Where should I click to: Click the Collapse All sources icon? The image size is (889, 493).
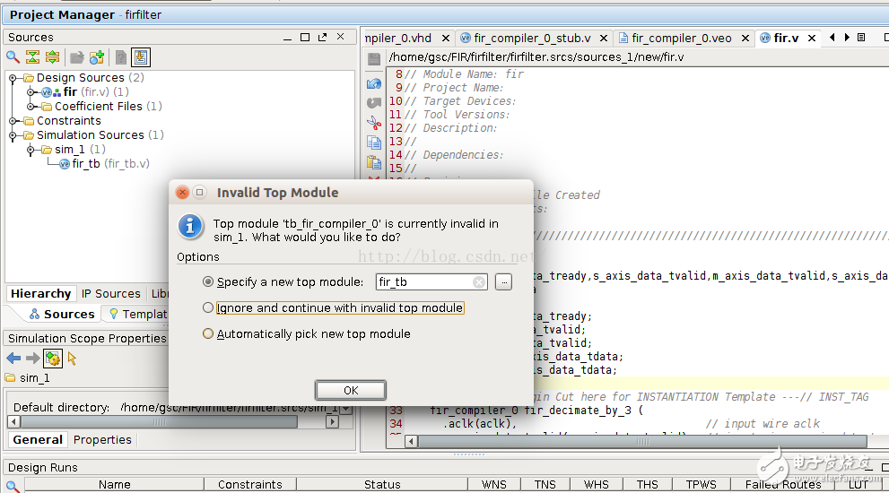pyautogui.click(x=32, y=57)
